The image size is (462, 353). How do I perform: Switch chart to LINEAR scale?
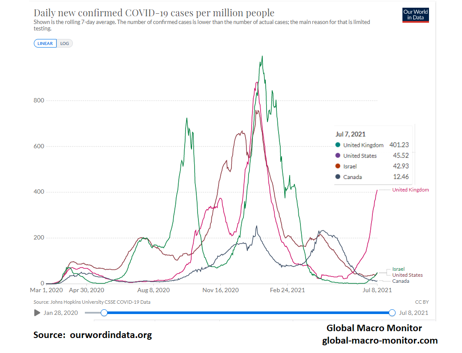(45, 43)
